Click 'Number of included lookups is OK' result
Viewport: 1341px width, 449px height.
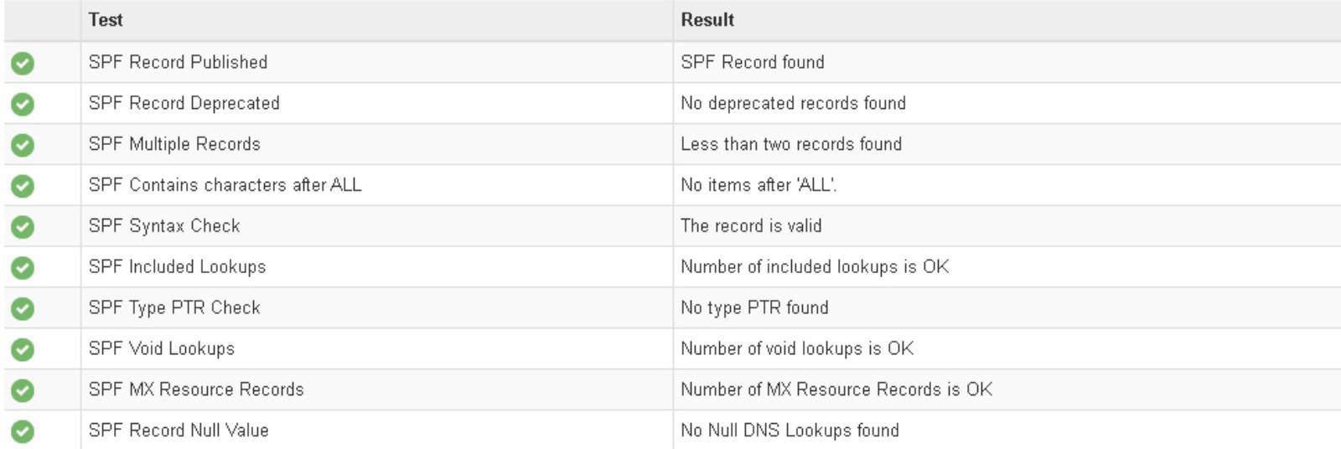point(814,267)
